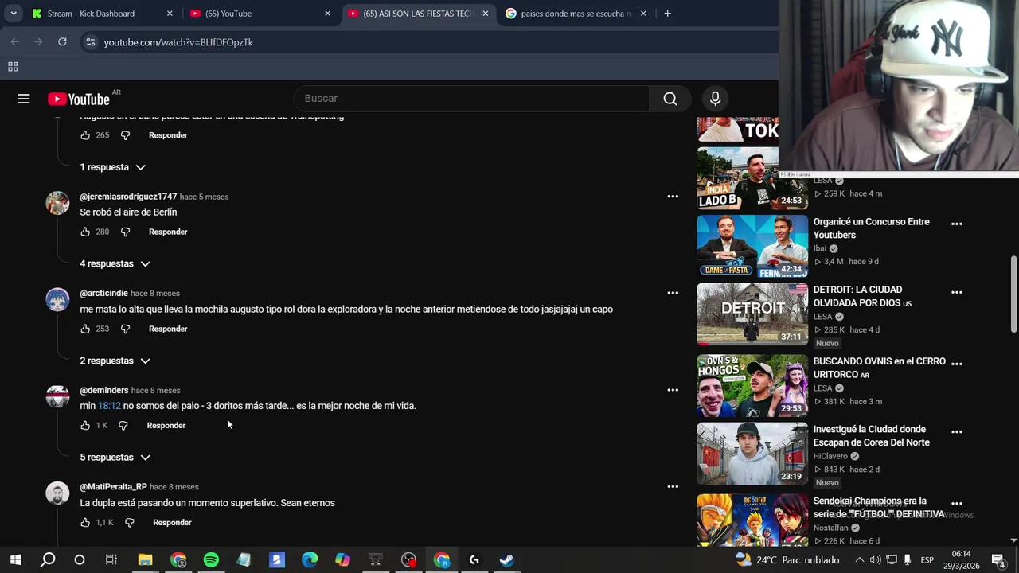The height and width of the screenshot is (573, 1019).
Task: Open menu for BUSCANDO OVNIS video
Action: click(957, 363)
